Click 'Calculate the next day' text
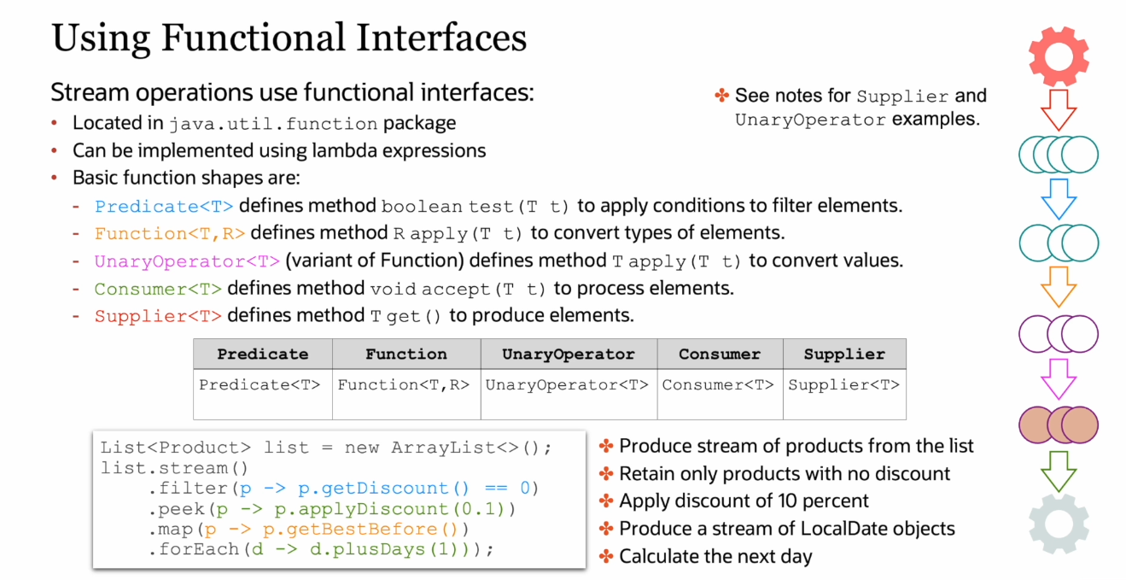1126x580 pixels. [x=716, y=557]
